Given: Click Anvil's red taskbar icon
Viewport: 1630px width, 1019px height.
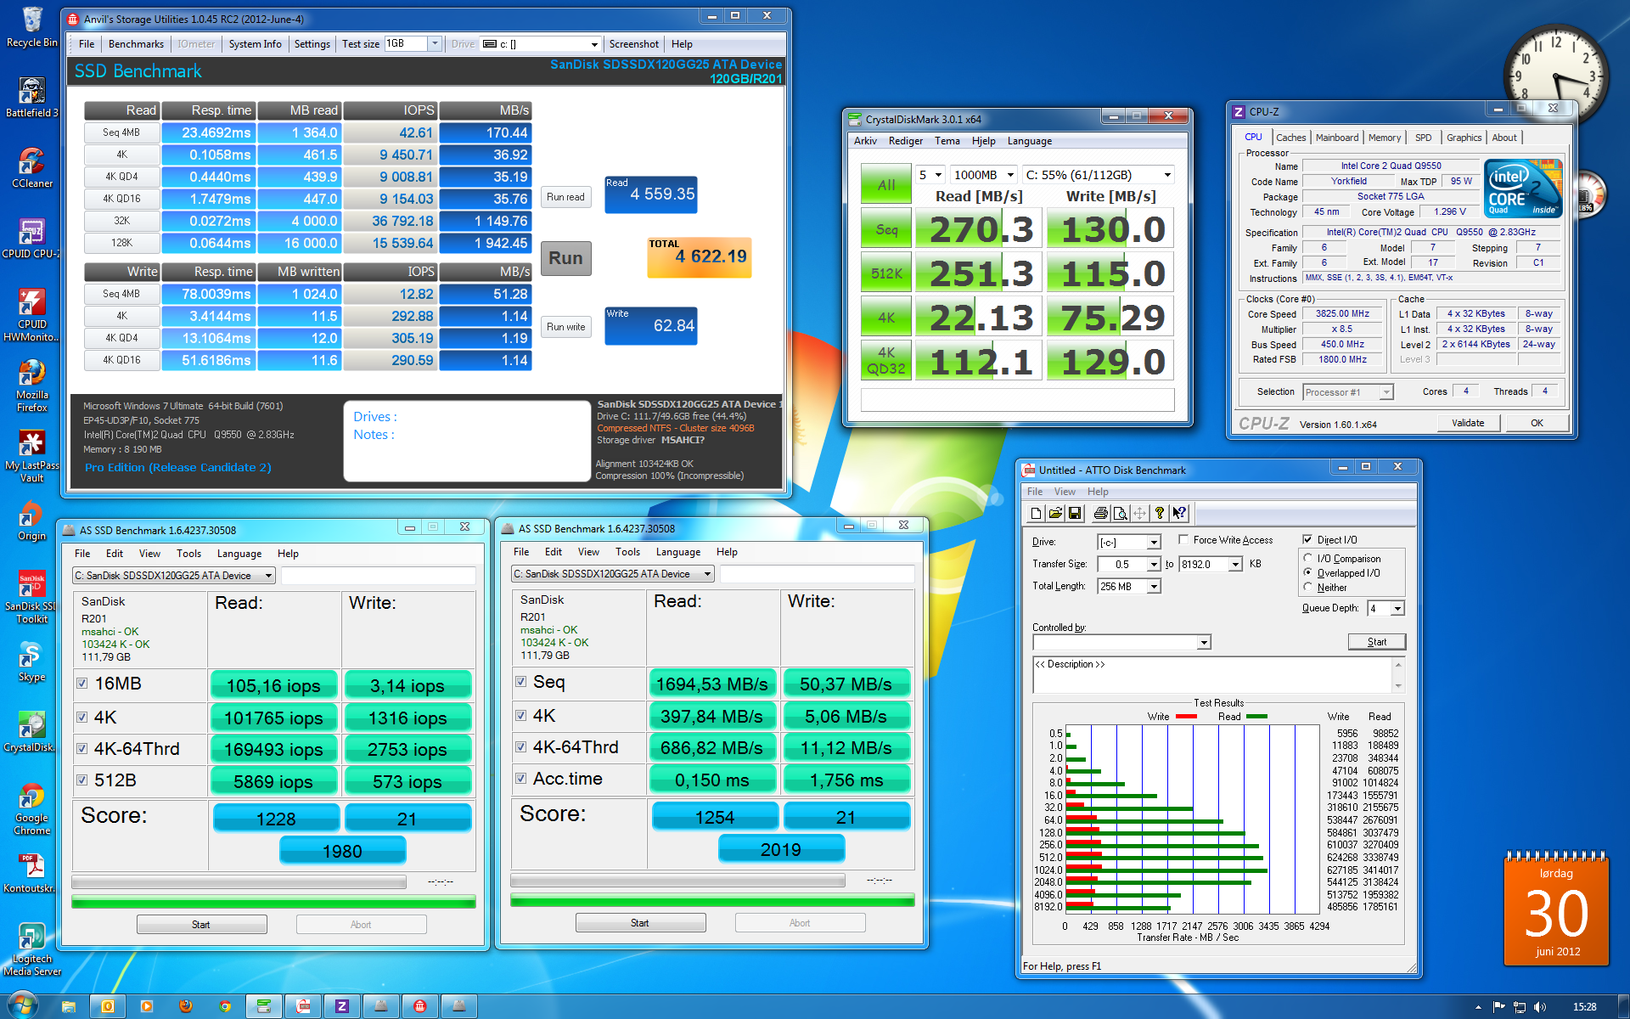Looking at the screenshot, I should 419,1006.
